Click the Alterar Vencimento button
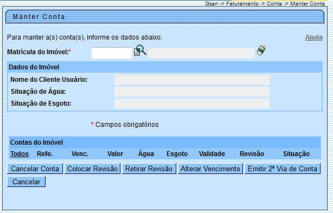 pos(210,169)
